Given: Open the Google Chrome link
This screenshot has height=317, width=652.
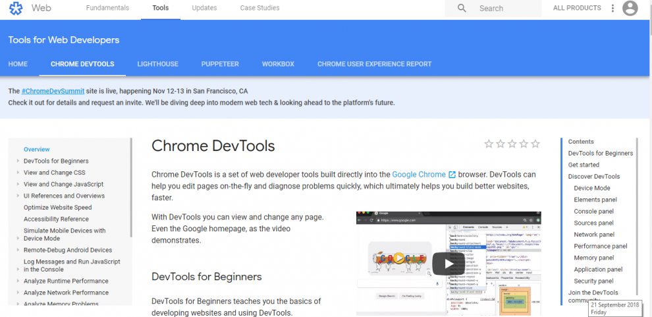Looking at the screenshot, I should (x=419, y=175).
